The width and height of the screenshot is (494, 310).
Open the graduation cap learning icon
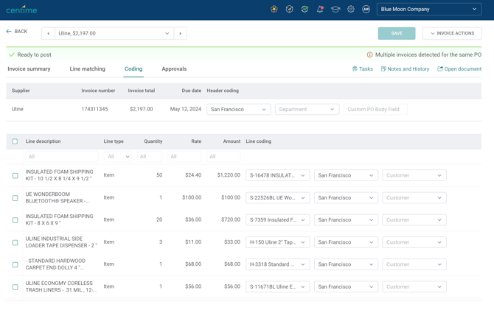335,10
